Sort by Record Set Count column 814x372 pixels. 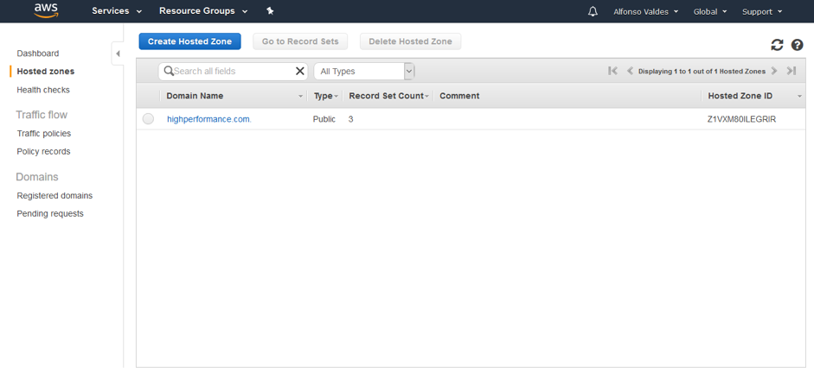pyautogui.click(x=388, y=96)
